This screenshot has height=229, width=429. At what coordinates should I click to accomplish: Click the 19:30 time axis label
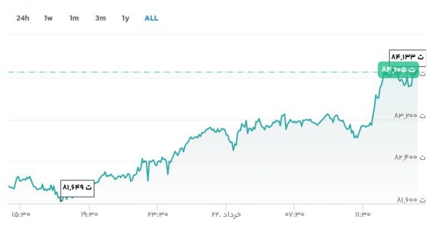pyautogui.click(x=89, y=214)
